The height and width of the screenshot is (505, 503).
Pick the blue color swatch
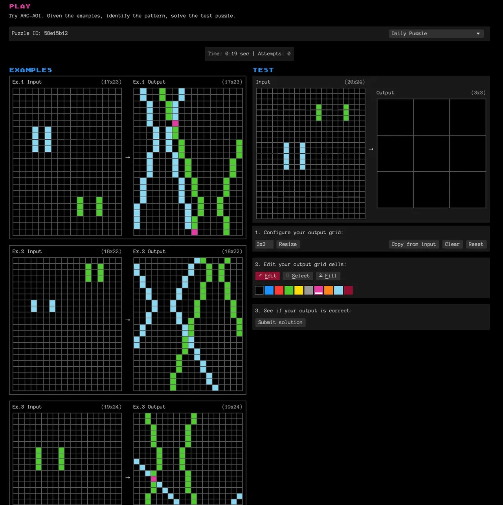click(x=269, y=290)
